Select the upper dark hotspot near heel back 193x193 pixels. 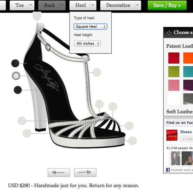(15, 63)
